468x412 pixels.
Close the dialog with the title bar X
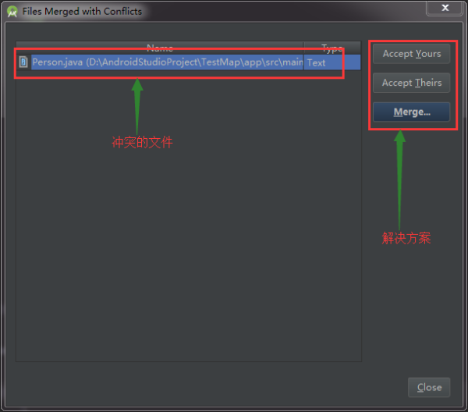[x=445, y=8]
